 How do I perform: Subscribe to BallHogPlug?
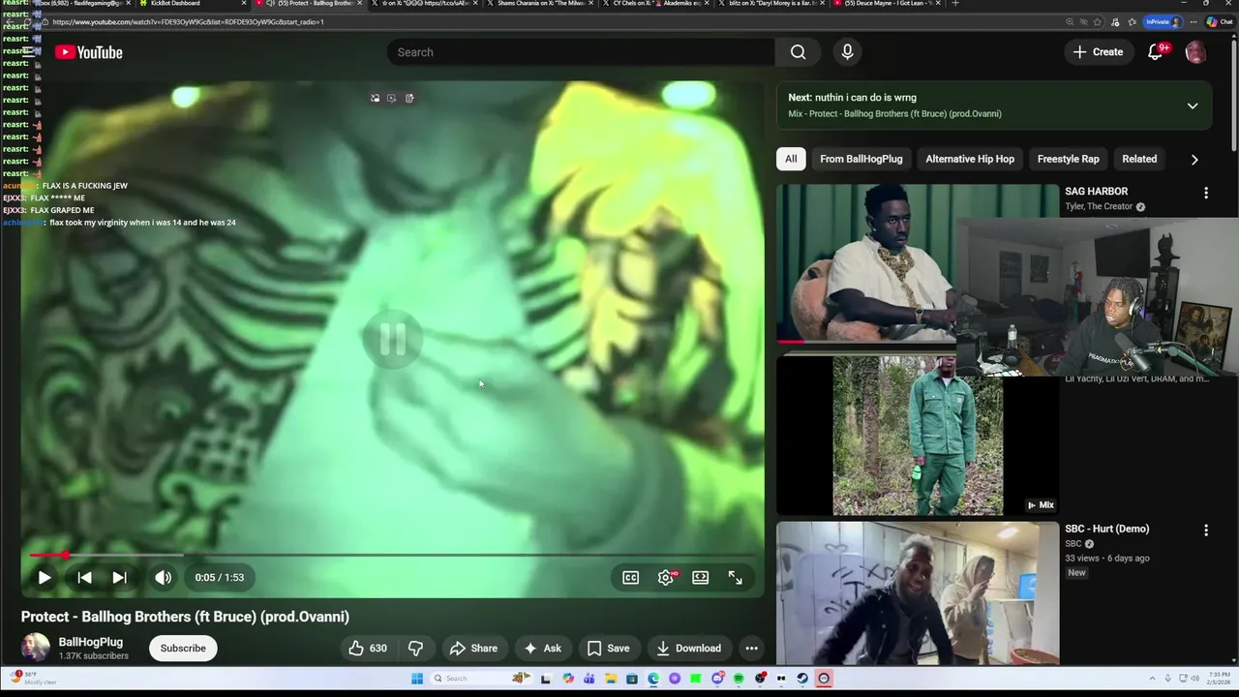pyautogui.click(x=183, y=649)
